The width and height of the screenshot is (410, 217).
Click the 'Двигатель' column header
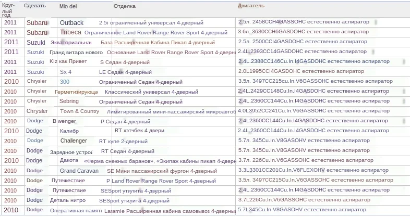[x=251, y=6]
